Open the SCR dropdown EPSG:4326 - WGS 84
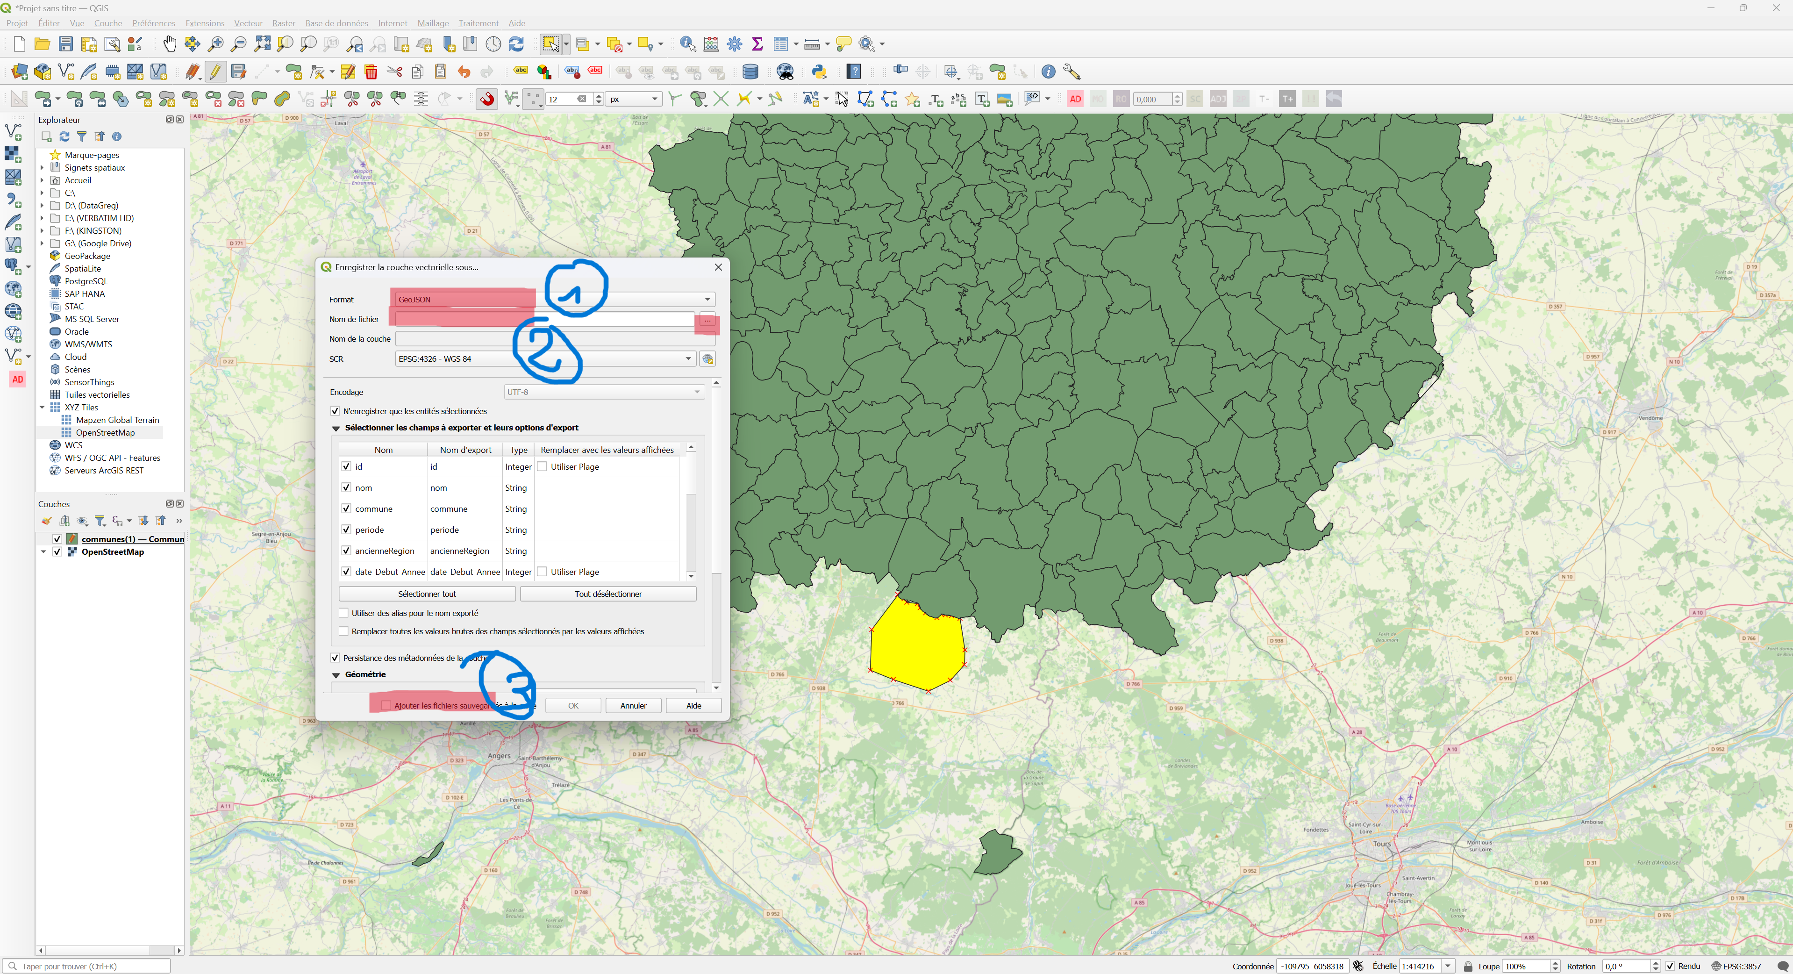This screenshot has width=1793, height=974. (545, 359)
